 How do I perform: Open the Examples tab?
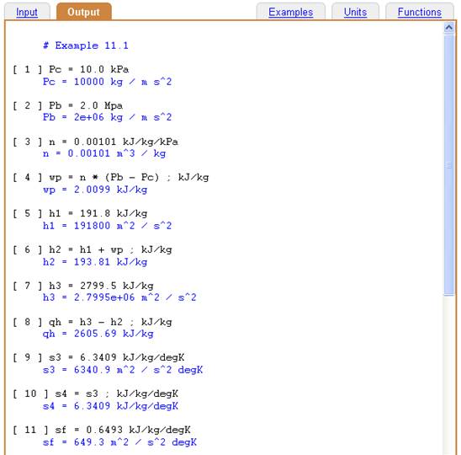tap(290, 12)
